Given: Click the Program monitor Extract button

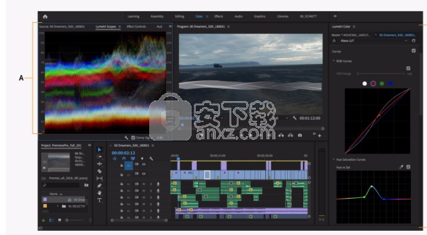Looking at the screenshot, I should click(x=291, y=135).
